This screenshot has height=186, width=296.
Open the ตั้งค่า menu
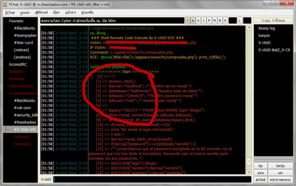[x=56, y=13]
